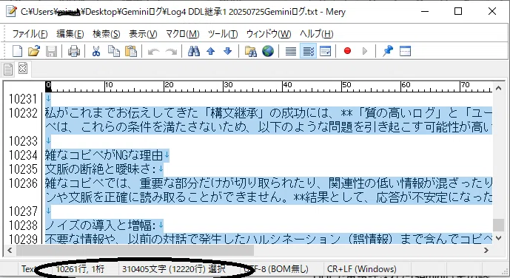Click the text 雑なコピペがNGな理由
The width and height of the screenshot is (510, 278).
click(x=104, y=155)
